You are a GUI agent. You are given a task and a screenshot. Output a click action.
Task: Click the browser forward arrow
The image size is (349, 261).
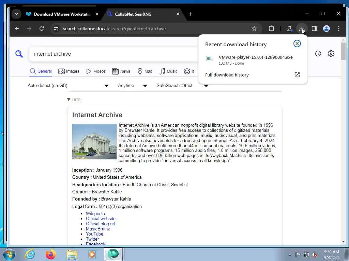29,29
